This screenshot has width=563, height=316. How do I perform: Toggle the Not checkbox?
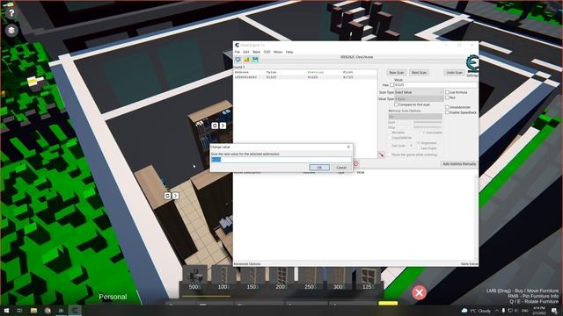[448, 97]
